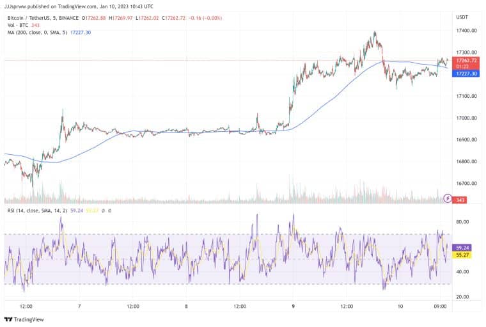Viewport: 486px width, 327px height.
Task: Click the red 17262.72 current price label on the axis
Action: pyautogui.click(x=466, y=60)
